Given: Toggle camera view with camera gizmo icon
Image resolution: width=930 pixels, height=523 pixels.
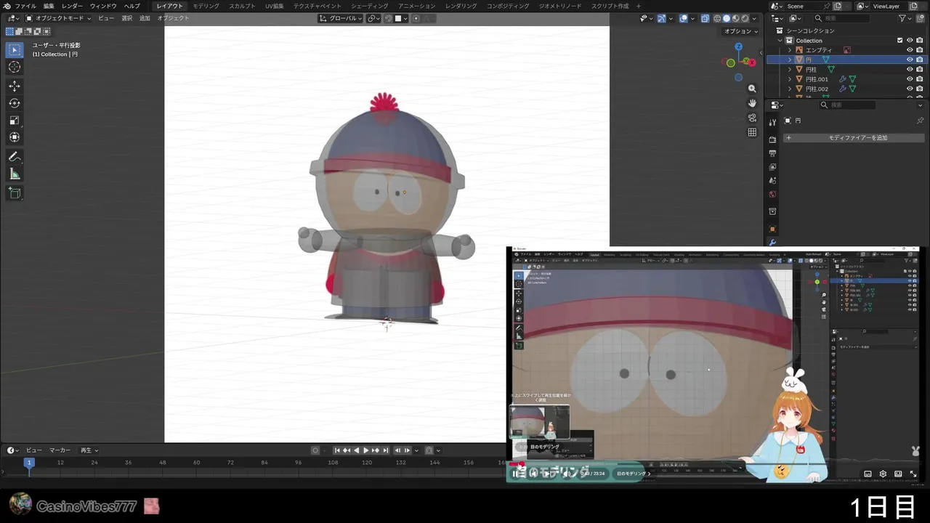Looking at the screenshot, I should (752, 118).
